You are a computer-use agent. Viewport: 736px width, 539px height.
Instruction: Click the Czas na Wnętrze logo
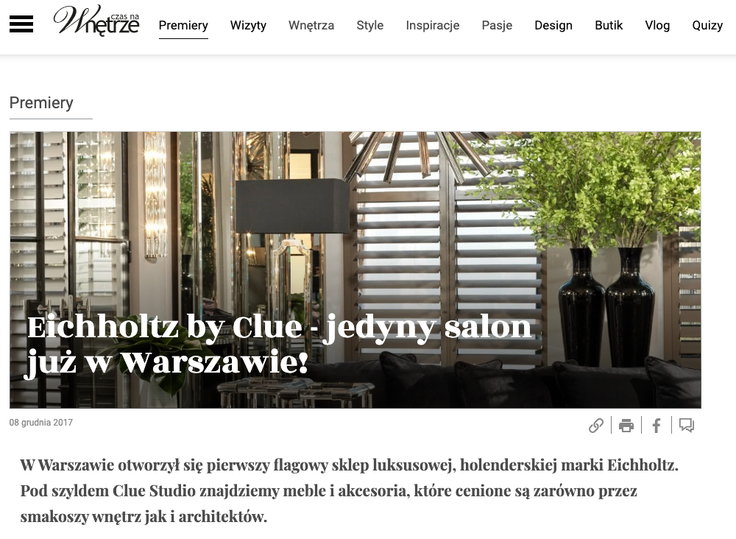point(96,21)
